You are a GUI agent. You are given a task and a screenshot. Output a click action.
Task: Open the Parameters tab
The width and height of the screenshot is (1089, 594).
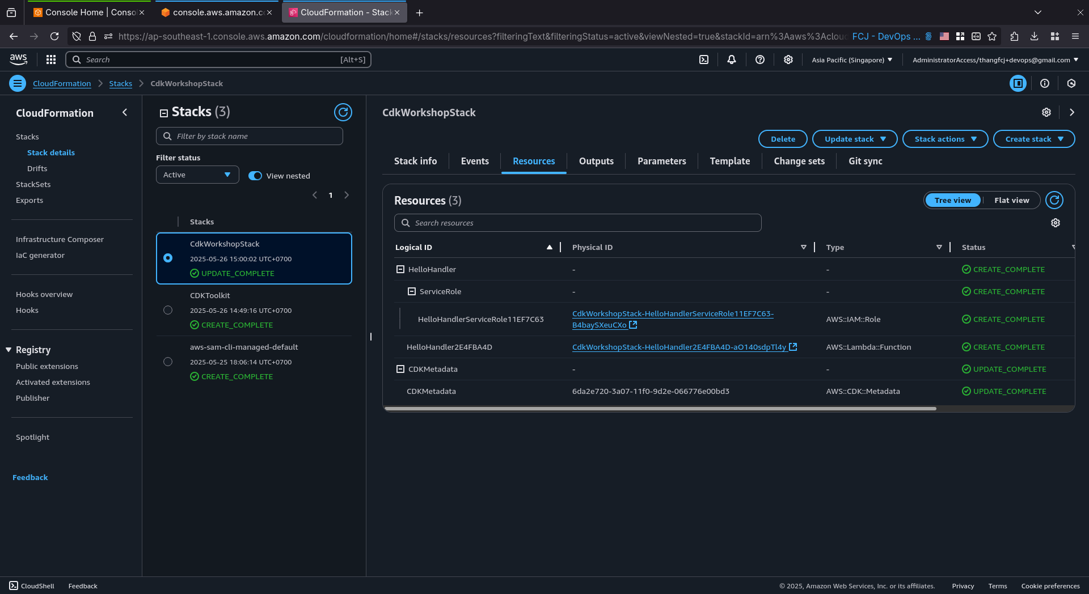(662, 161)
